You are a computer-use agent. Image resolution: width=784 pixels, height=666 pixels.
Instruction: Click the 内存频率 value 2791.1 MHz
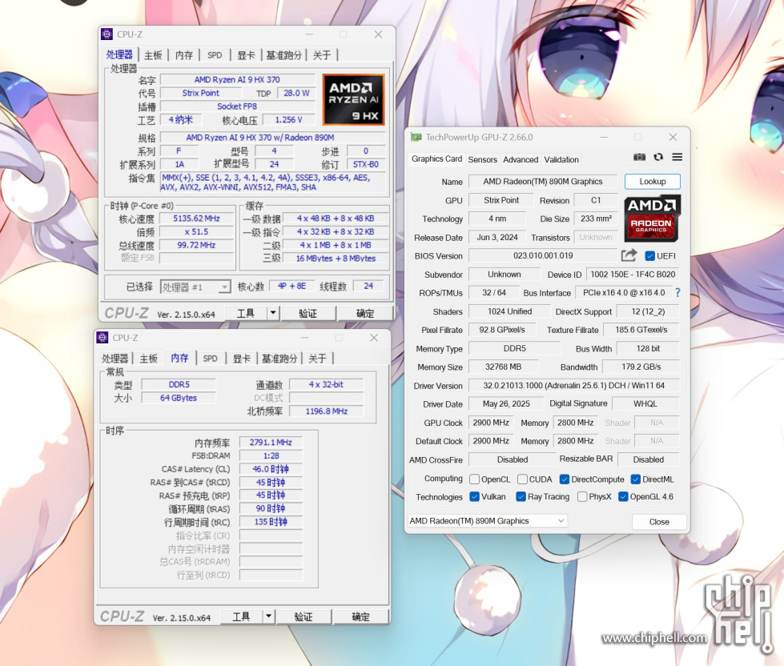tap(271, 442)
